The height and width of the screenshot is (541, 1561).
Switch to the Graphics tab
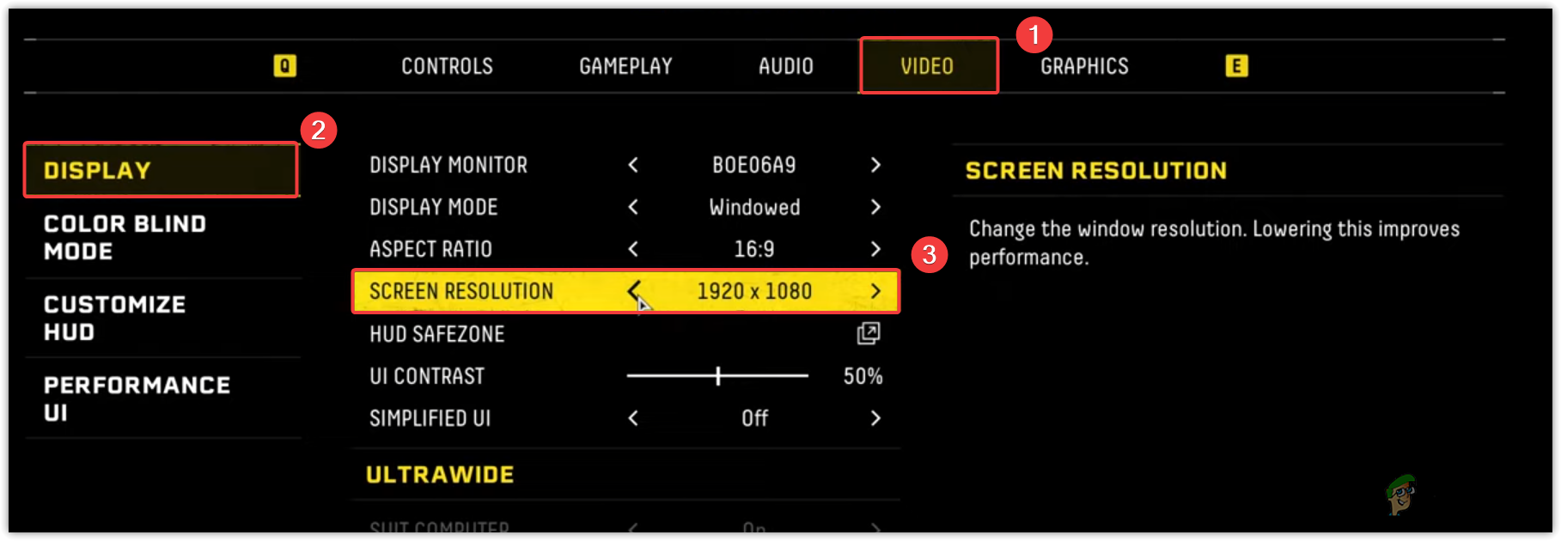1084,66
